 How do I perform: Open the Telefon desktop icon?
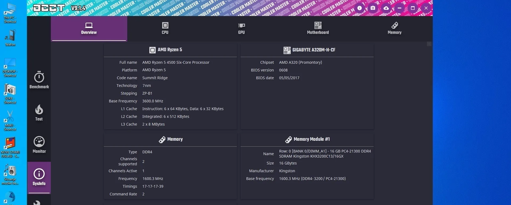tap(10, 38)
